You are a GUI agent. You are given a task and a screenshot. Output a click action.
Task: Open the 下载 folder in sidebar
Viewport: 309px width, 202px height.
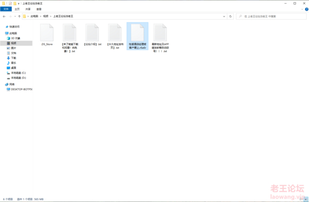13,58
